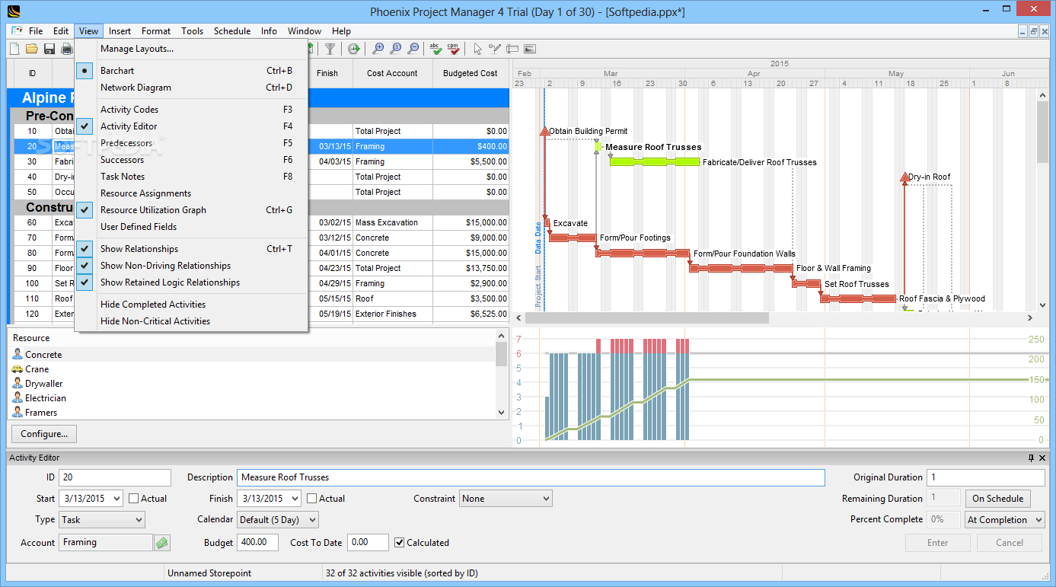Image resolution: width=1056 pixels, height=587 pixels.
Task: Click the abc spell check icon
Action: pyautogui.click(x=435, y=49)
